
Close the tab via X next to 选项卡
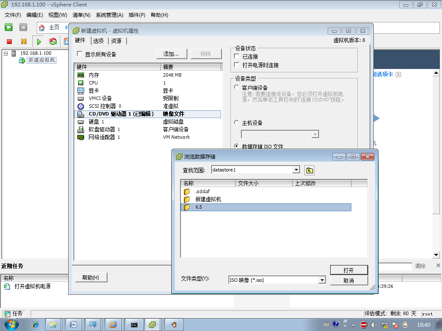tap(398, 74)
